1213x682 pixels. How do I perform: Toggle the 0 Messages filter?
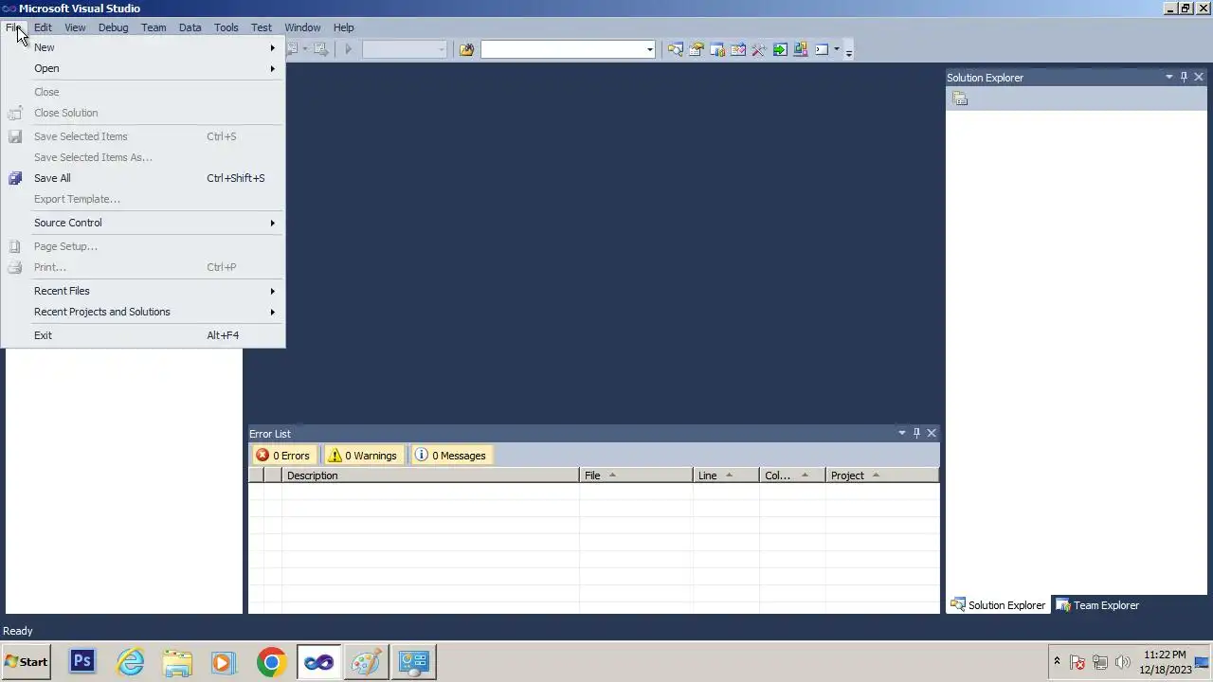451,456
